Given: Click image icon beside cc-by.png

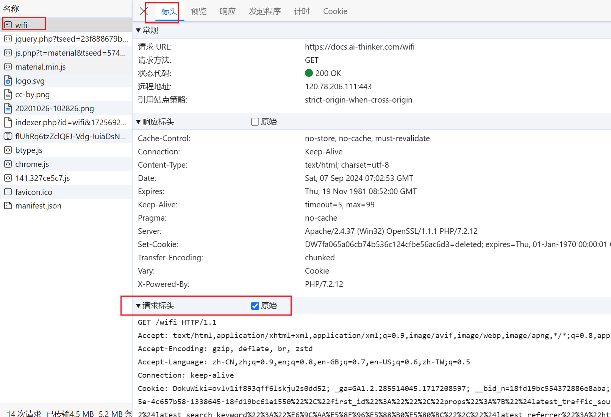Looking at the screenshot, I should click(x=8, y=94).
